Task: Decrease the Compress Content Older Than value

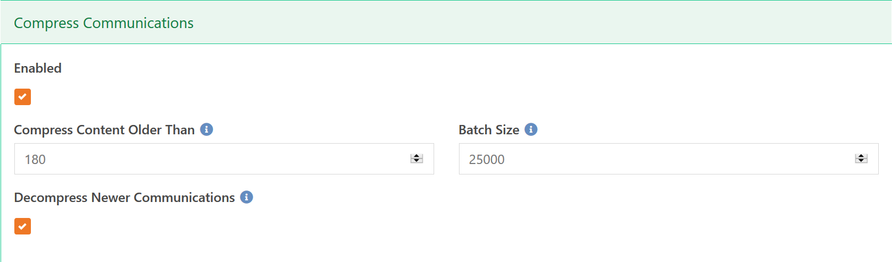Action: [x=416, y=161]
